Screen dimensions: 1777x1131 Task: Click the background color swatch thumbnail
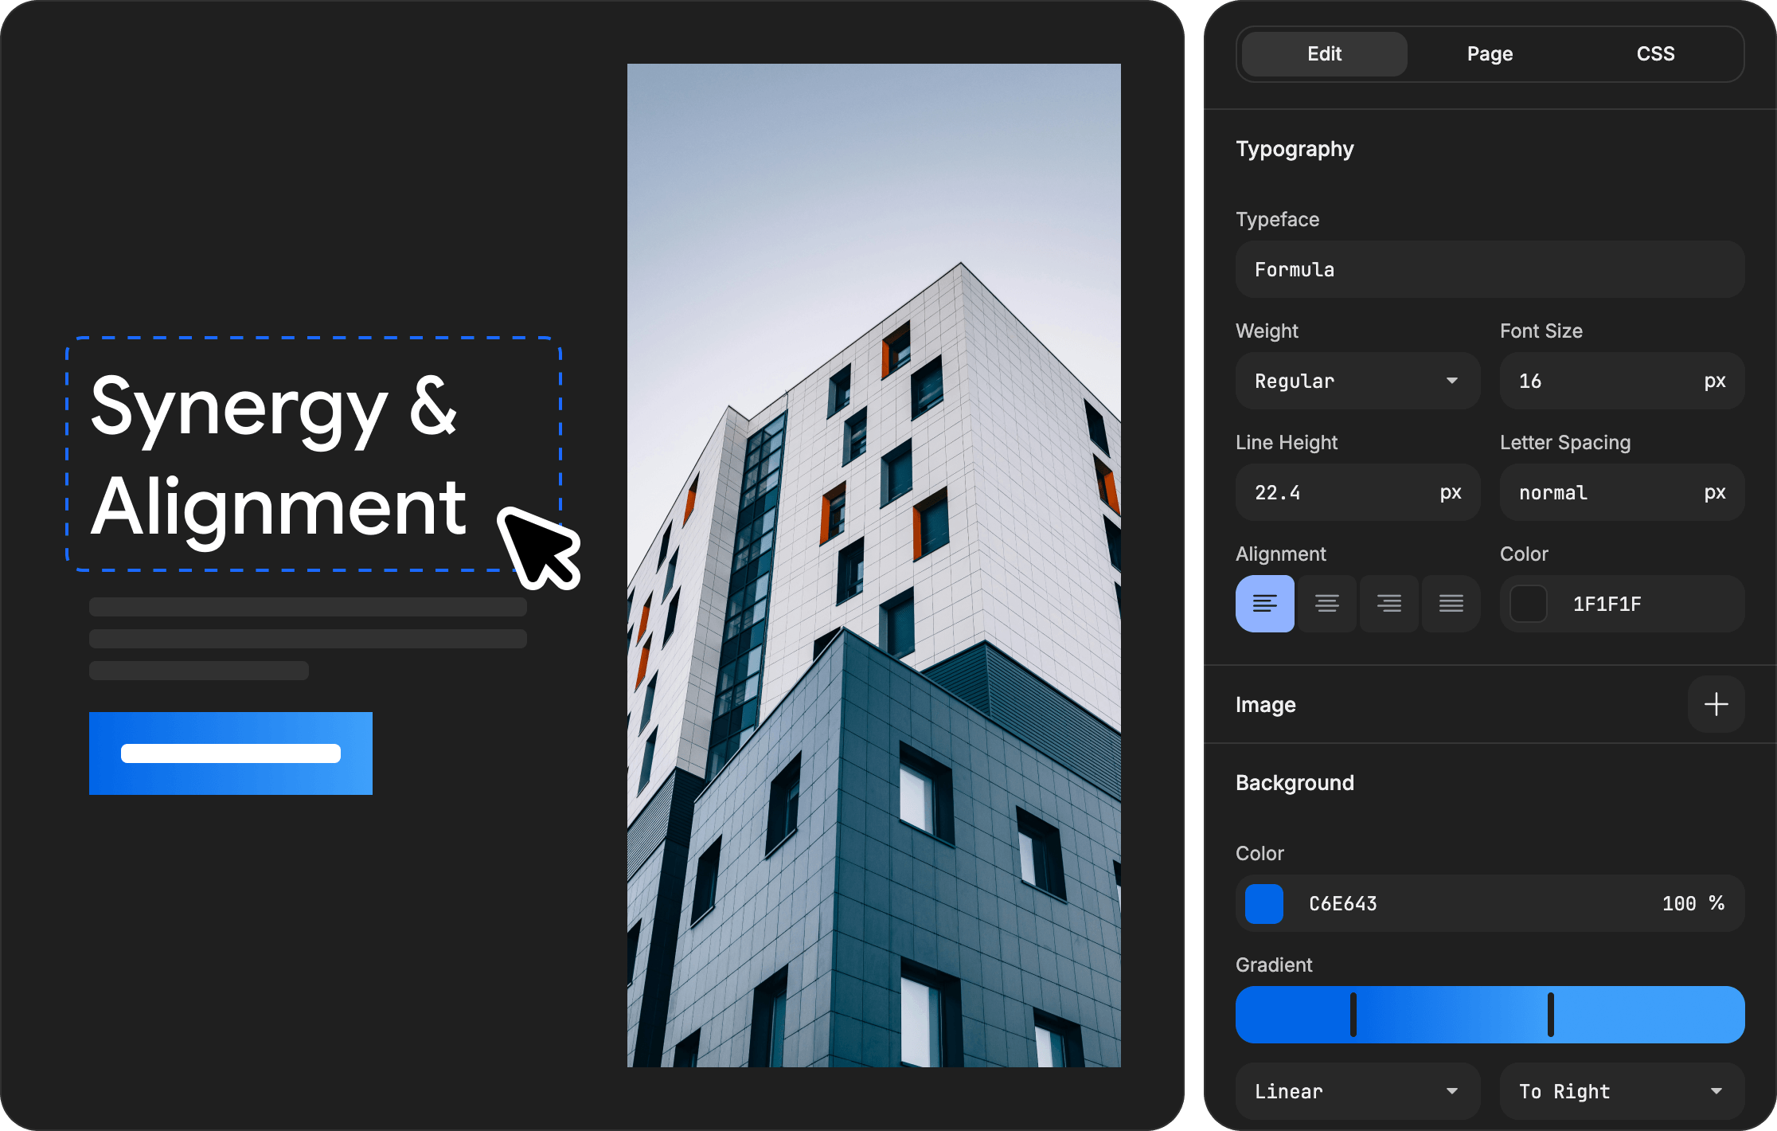pyautogui.click(x=1263, y=903)
